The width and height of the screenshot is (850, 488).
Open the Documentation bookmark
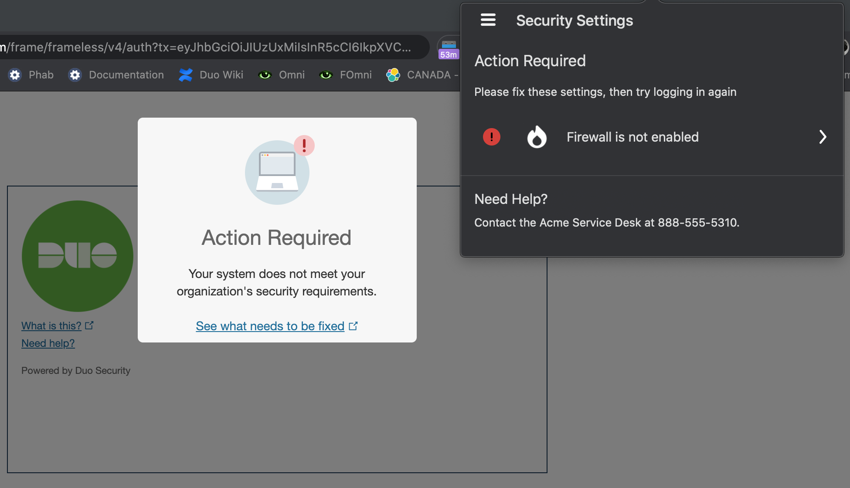(126, 75)
